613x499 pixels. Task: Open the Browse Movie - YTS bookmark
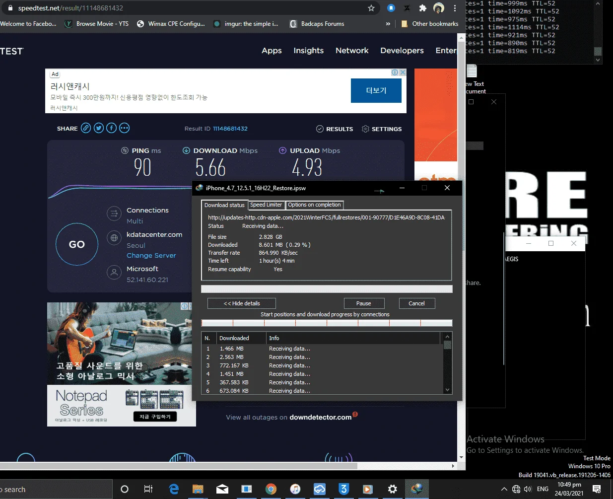(x=97, y=23)
